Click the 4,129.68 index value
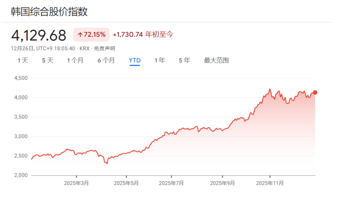The image size is (340, 198). (x=39, y=35)
